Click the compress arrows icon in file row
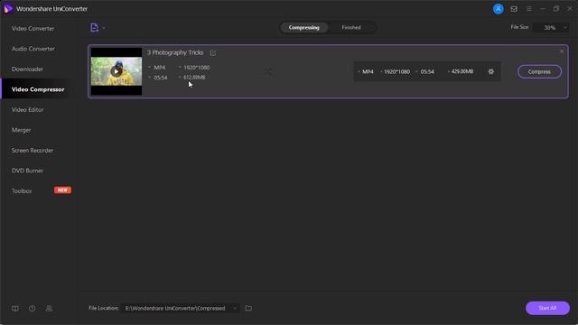This screenshot has height=325, width=578. 268,71
